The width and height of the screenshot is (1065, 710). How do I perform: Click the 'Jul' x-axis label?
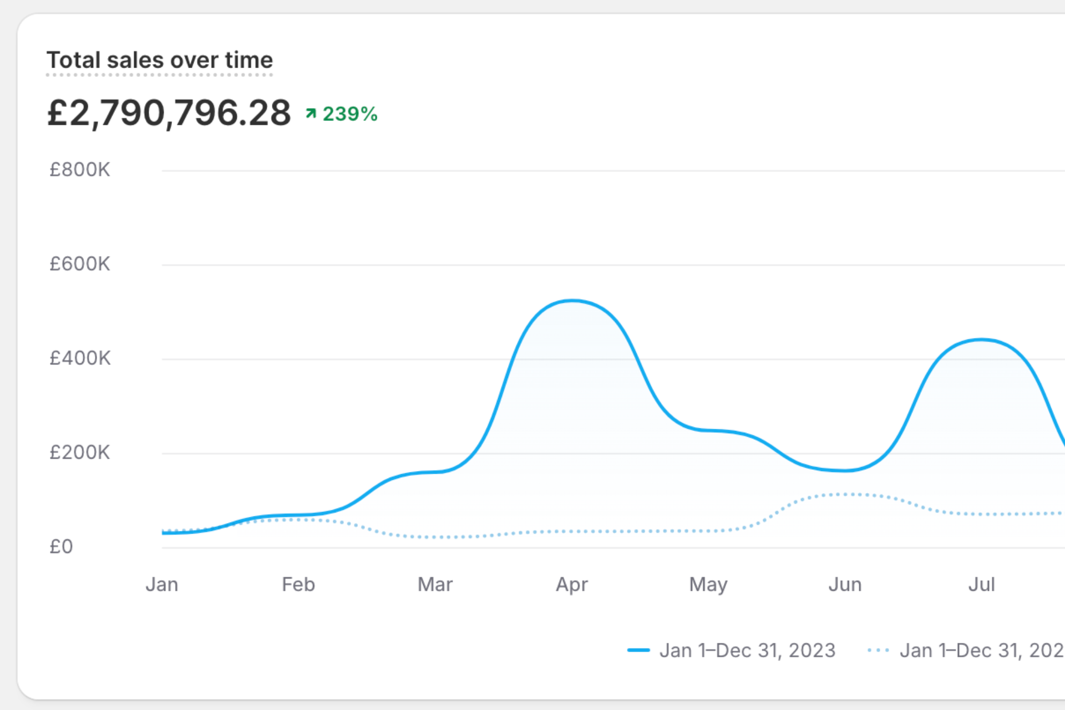click(981, 585)
